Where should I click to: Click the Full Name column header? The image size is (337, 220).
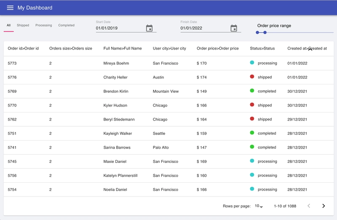tap(123, 48)
